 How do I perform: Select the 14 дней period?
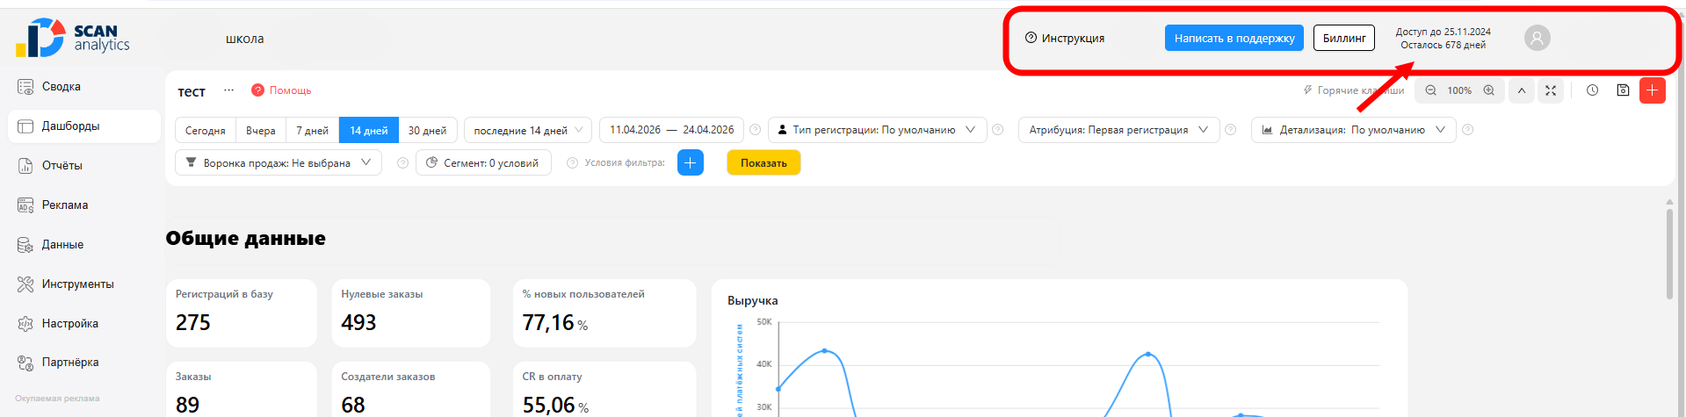coord(369,130)
